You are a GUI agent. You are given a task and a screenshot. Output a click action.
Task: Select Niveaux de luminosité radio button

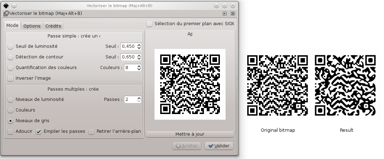point(11,100)
